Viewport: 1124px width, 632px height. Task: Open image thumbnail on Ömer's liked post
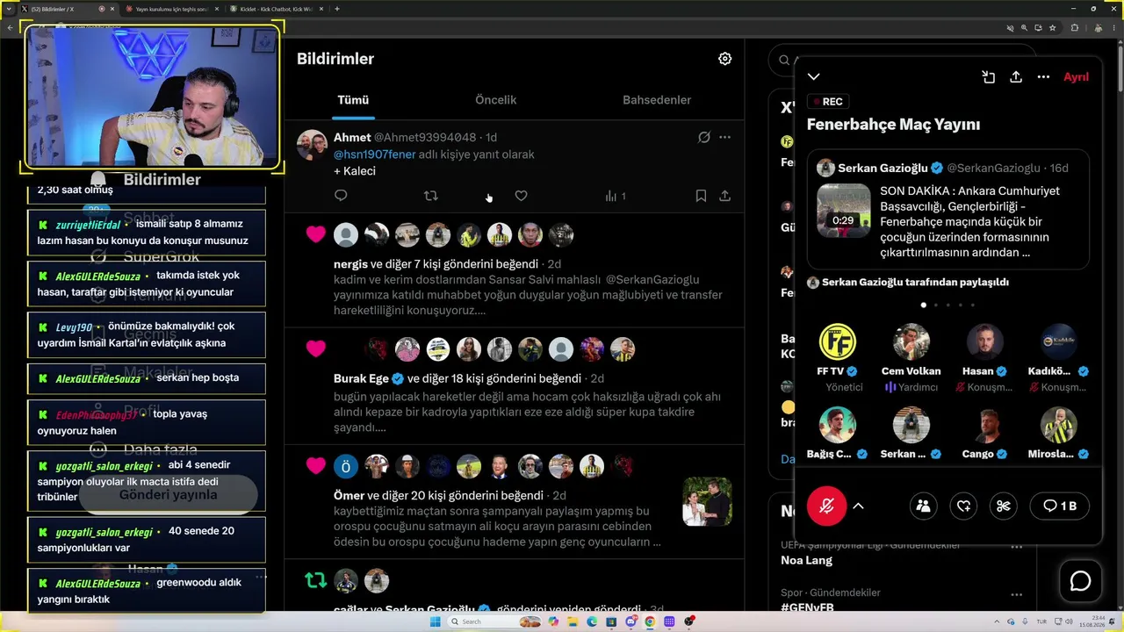point(707,501)
